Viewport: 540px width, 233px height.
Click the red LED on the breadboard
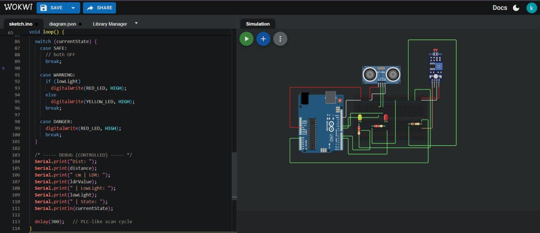point(386,117)
